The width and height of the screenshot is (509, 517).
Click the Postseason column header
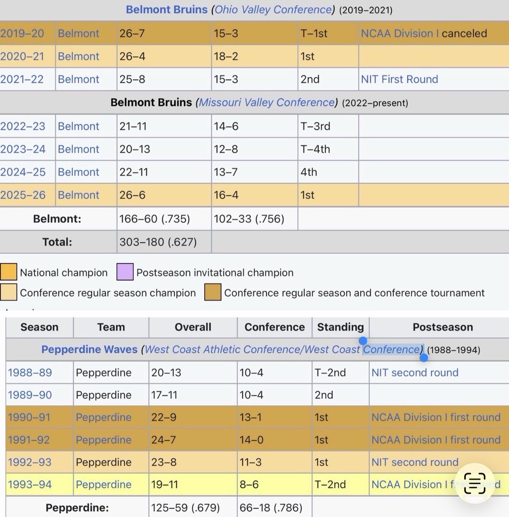coord(443,327)
